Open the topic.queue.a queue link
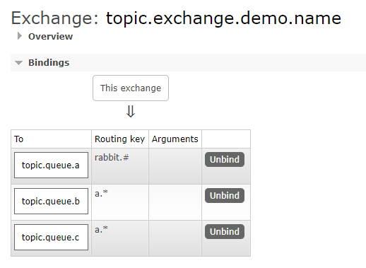The height and width of the screenshot is (268, 366). pyautogui.click(x=51, y=165)
